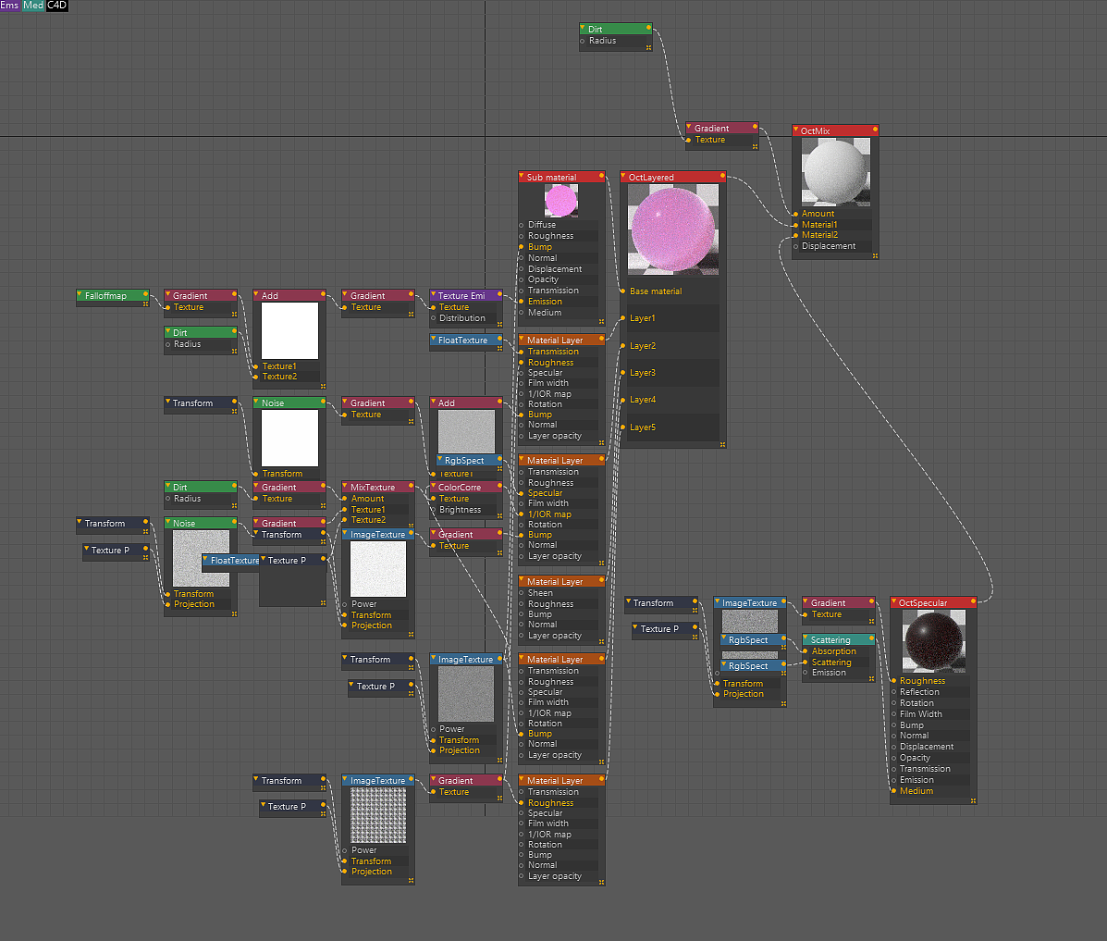
Task: Click the OctMix resize grip icon
Action: click(875, 255)
